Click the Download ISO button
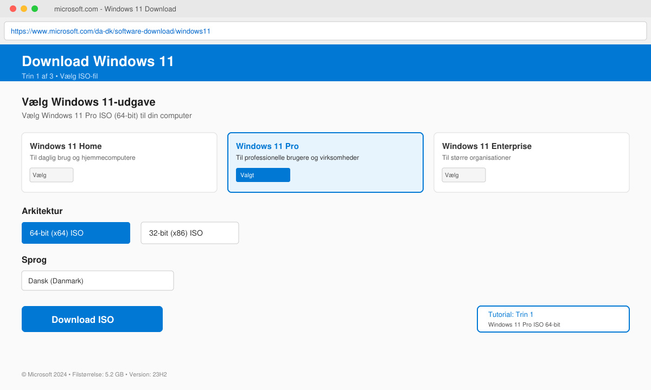 [x=92, y=319]
